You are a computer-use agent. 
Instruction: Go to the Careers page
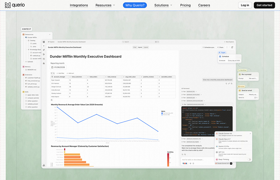[x=204, y=5]
